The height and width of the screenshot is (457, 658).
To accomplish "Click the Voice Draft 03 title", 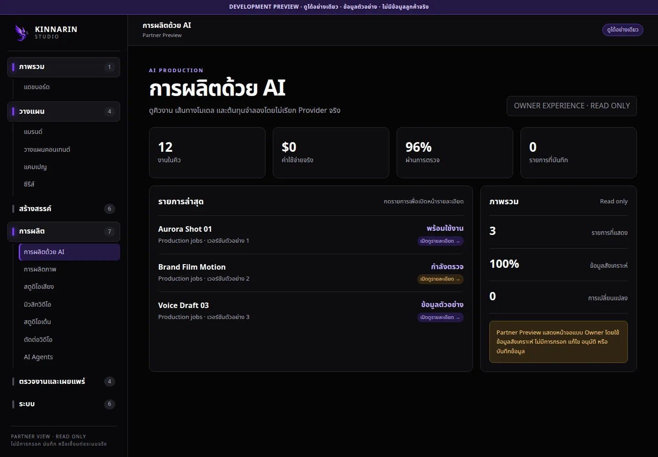I will tap(183, 305).
